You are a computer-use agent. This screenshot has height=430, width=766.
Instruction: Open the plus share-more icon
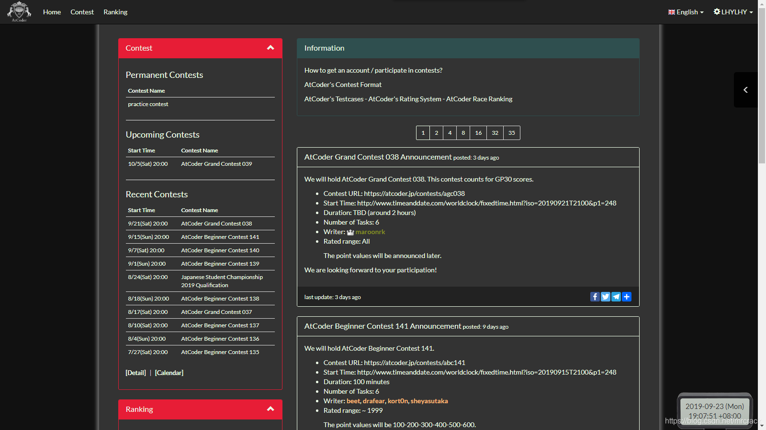click(x=626, y=297)
